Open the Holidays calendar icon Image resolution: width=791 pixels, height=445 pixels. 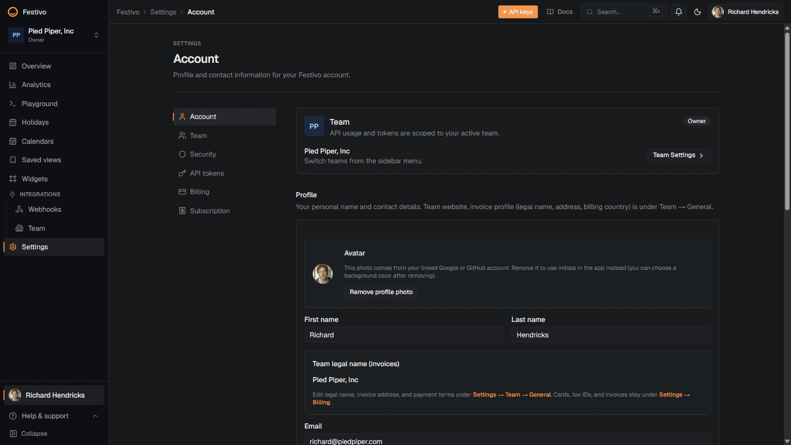[x=13, y=123]
